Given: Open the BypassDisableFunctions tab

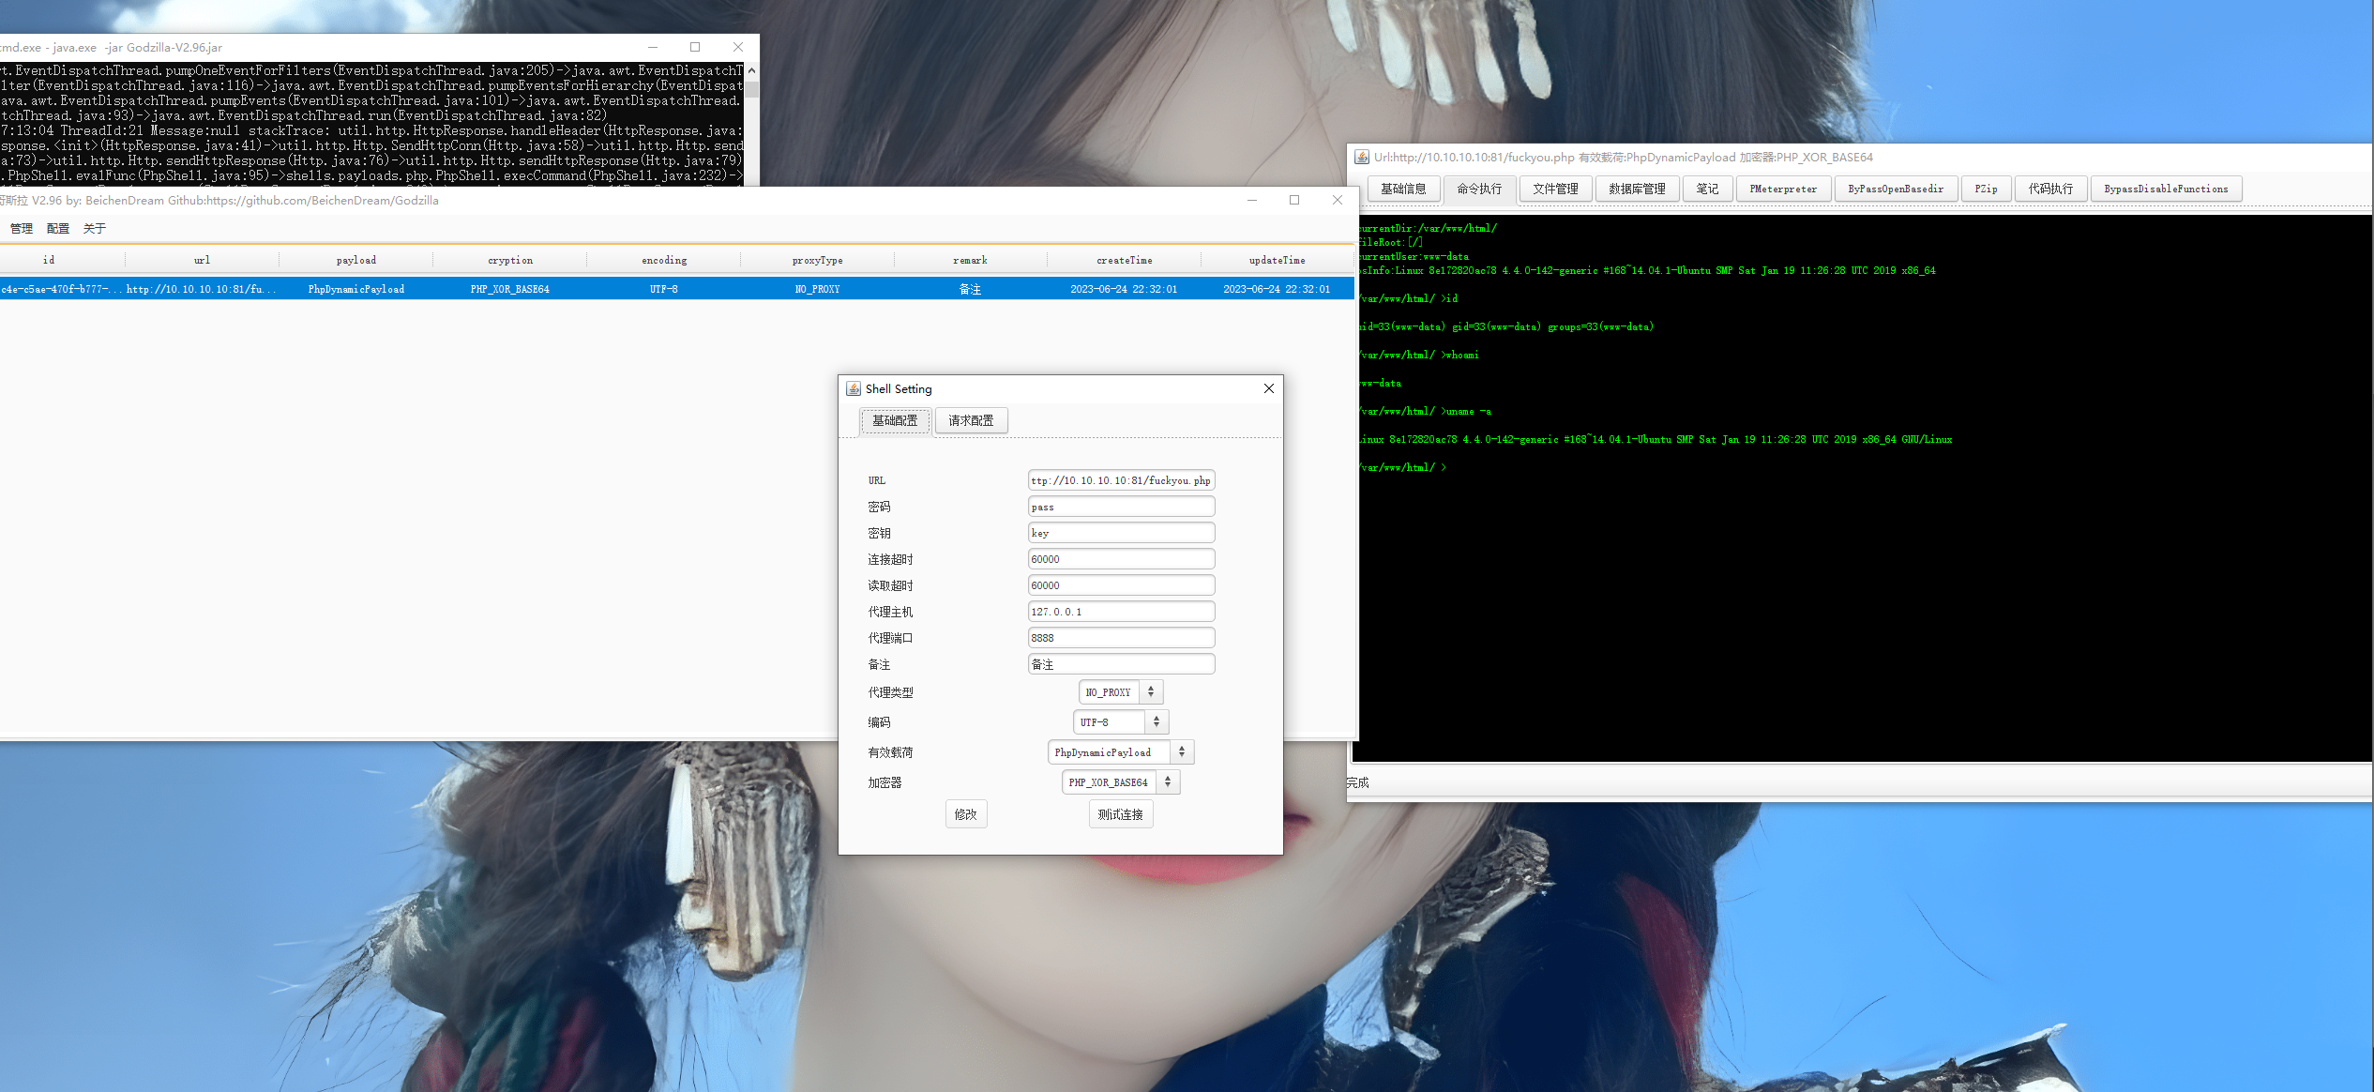Looking at the screenshot, I should click(2166, 189).
